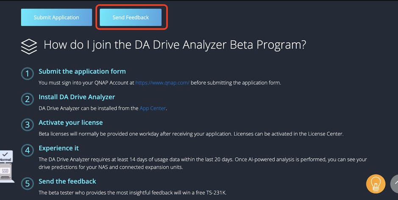Click the Submit Application button
This screenshot has height=200, width=398.
[x=56, y=17]
